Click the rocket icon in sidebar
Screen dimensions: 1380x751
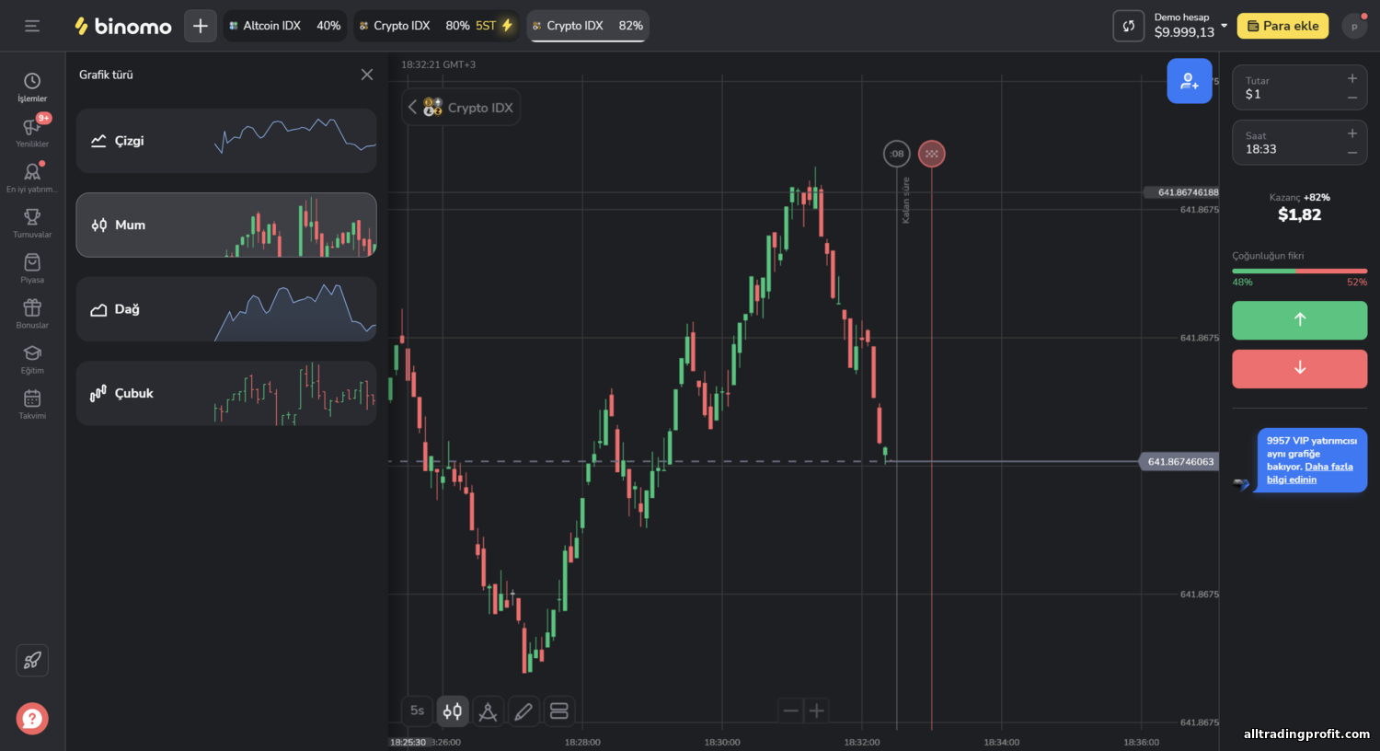tap(32, 660)
